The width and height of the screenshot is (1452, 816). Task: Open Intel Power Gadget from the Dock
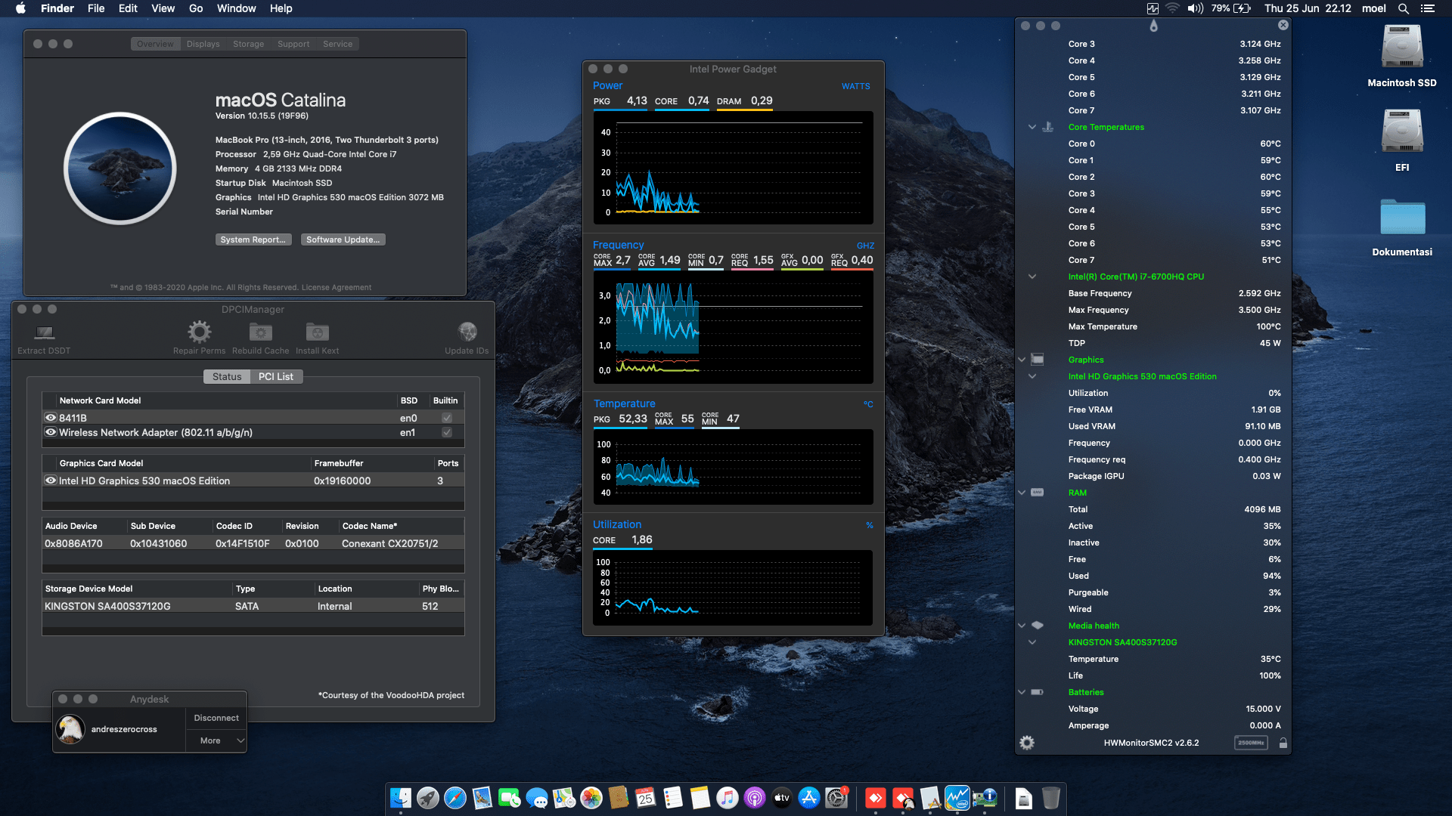tap(957, 798)
